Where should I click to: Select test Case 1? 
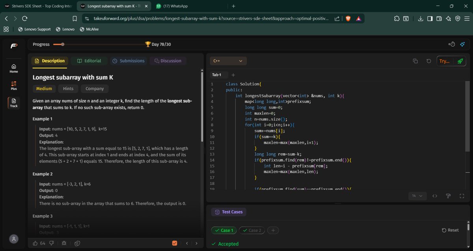pos(224,230)
